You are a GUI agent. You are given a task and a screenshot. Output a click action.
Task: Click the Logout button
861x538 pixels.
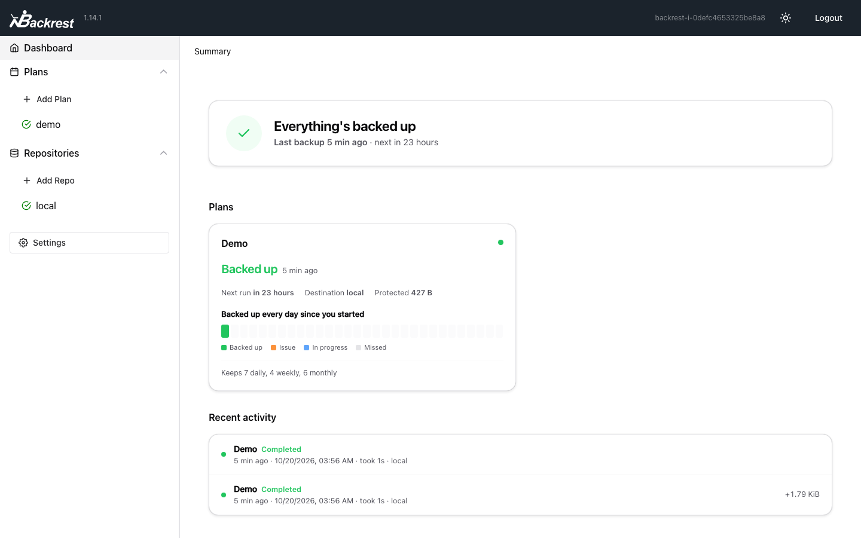[828, 18]
